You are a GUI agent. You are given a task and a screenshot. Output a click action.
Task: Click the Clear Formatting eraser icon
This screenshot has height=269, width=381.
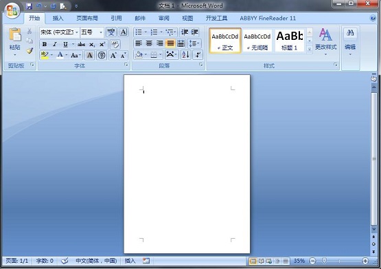pos(115,44)
